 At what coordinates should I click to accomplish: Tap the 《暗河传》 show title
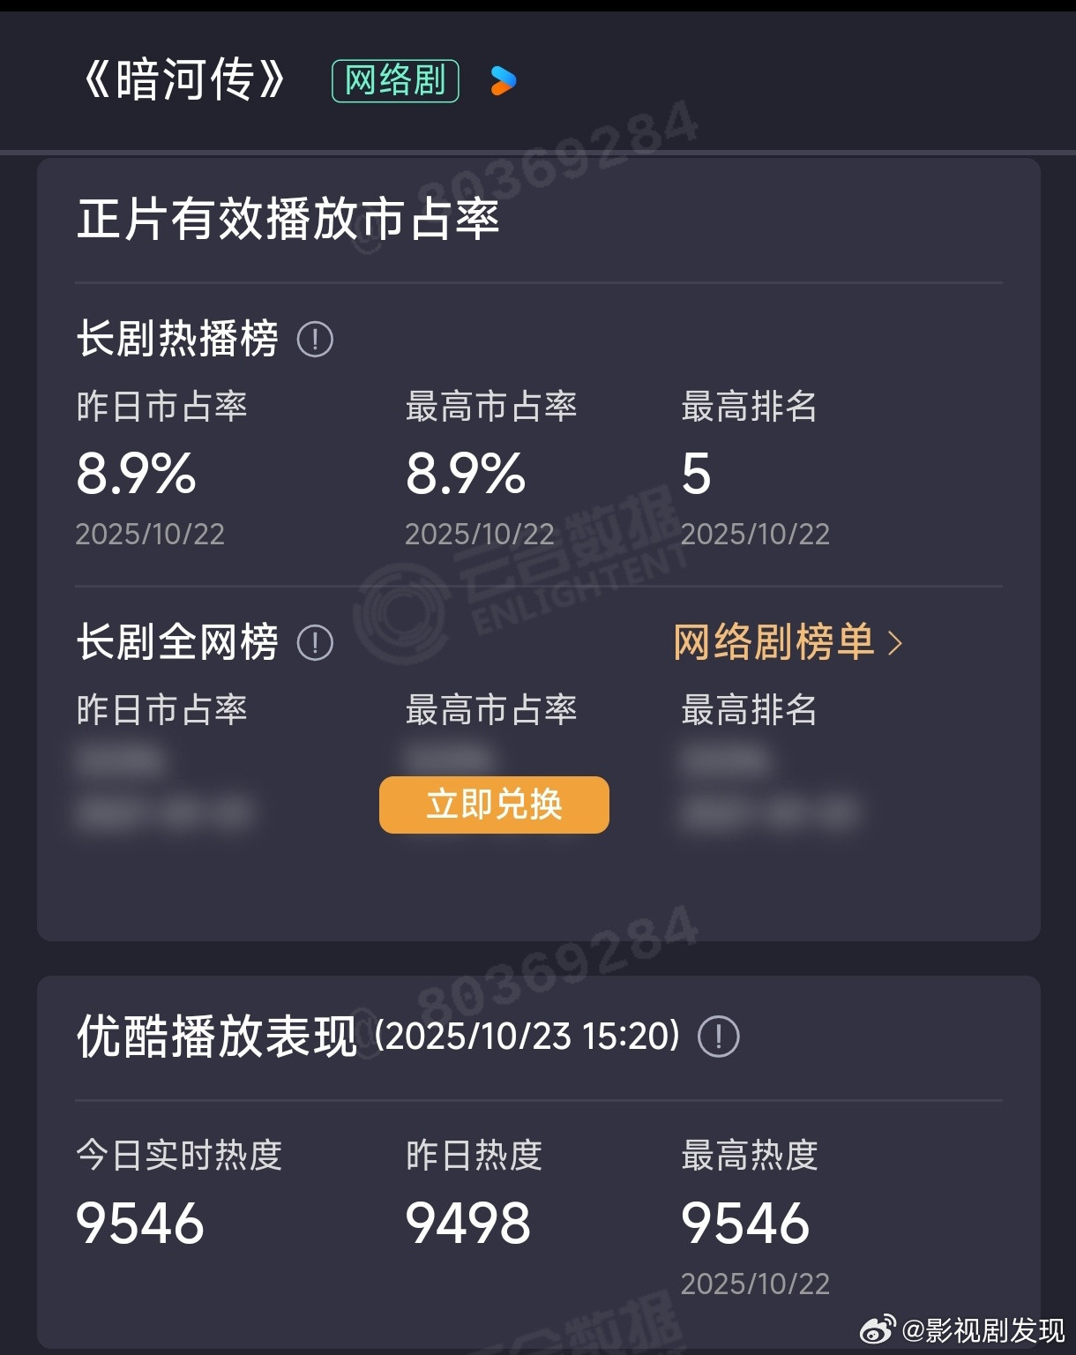click(x=183, y=80)
